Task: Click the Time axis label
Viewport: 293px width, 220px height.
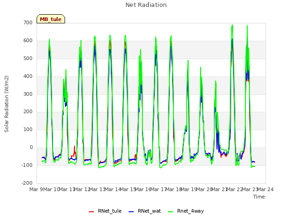Action: coord(259,197)
